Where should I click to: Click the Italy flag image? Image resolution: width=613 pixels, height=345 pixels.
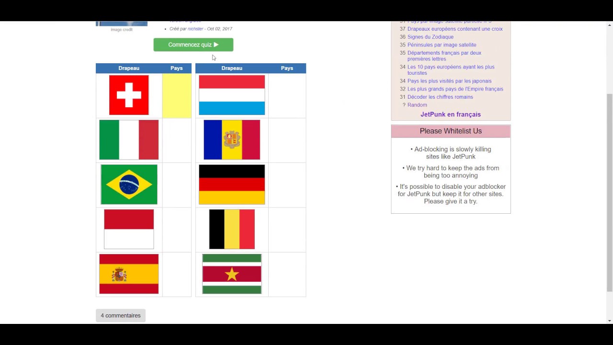point(129,140)
